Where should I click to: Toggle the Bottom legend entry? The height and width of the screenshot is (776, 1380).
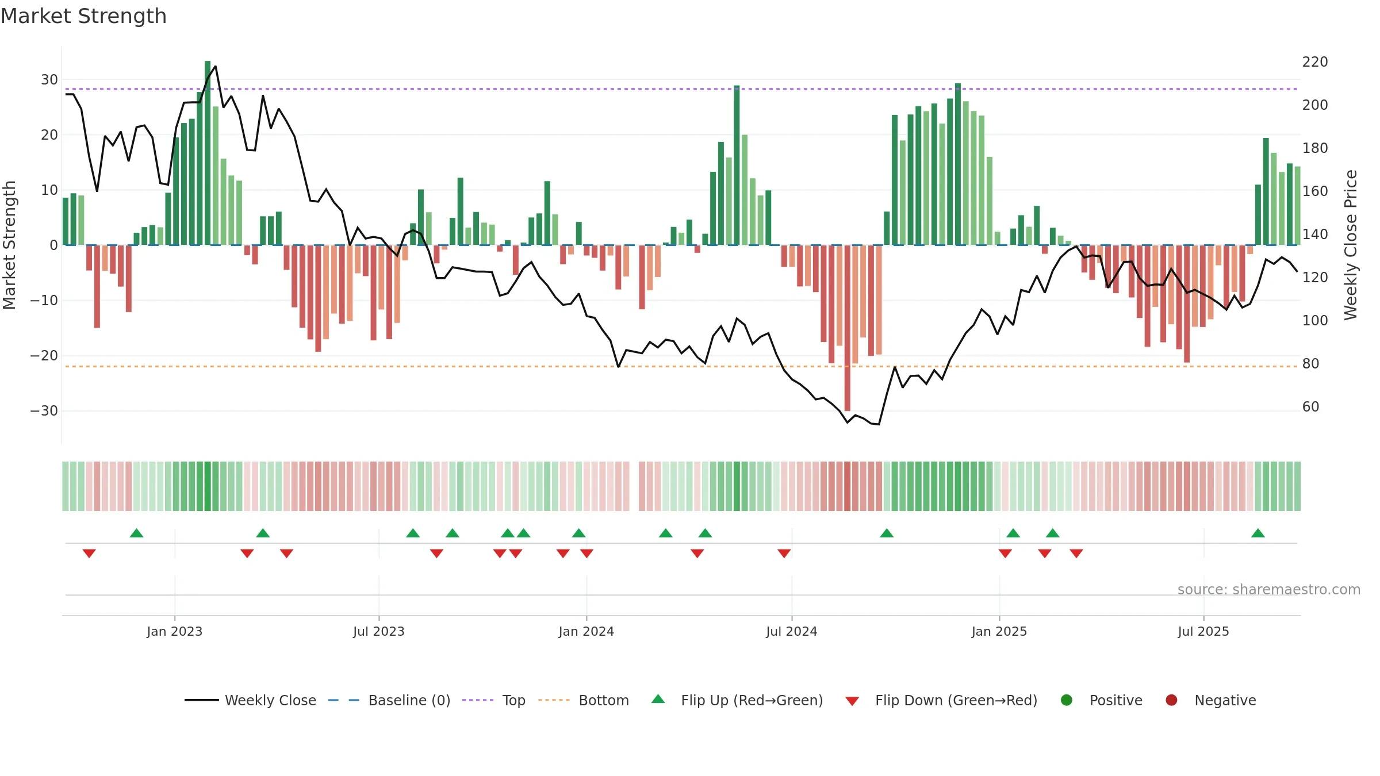coord(584,700)
